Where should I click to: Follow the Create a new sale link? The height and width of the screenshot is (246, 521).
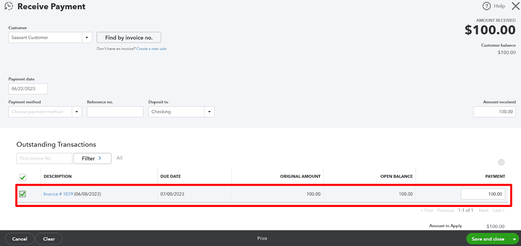click(x=151, y=49)
